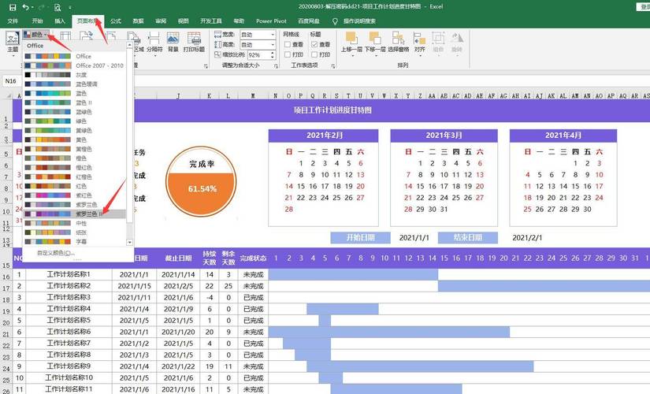Screen dimensions: 650x394
Task: Toggle 网格线 打印 (Gridlines Print) checkbox
Action: point(288,54)
